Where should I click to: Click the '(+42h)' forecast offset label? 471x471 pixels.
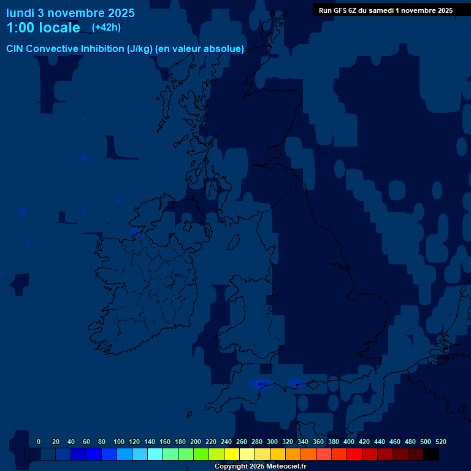pos(106,28)
